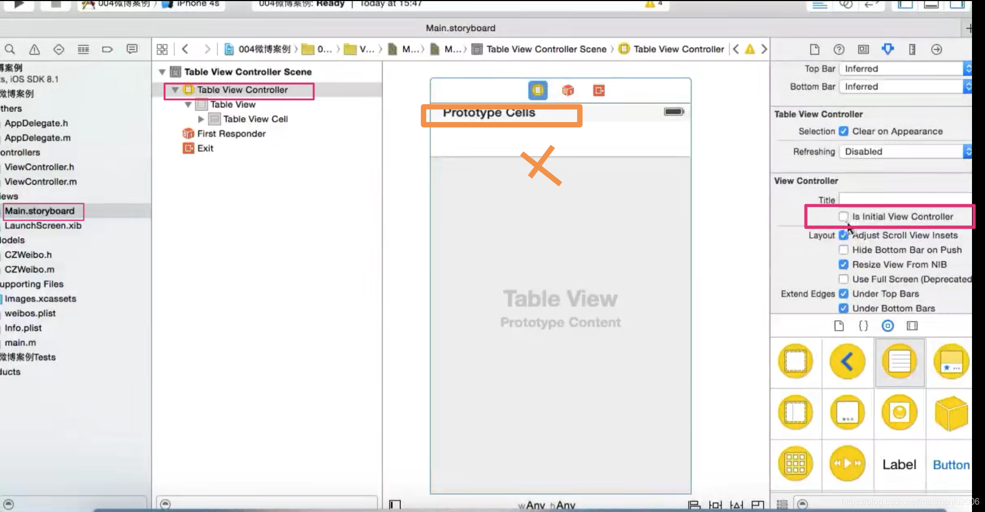Toggle Under Bottom Bars checkbox
Screen dimensions: 985x512
click(844, 308)
